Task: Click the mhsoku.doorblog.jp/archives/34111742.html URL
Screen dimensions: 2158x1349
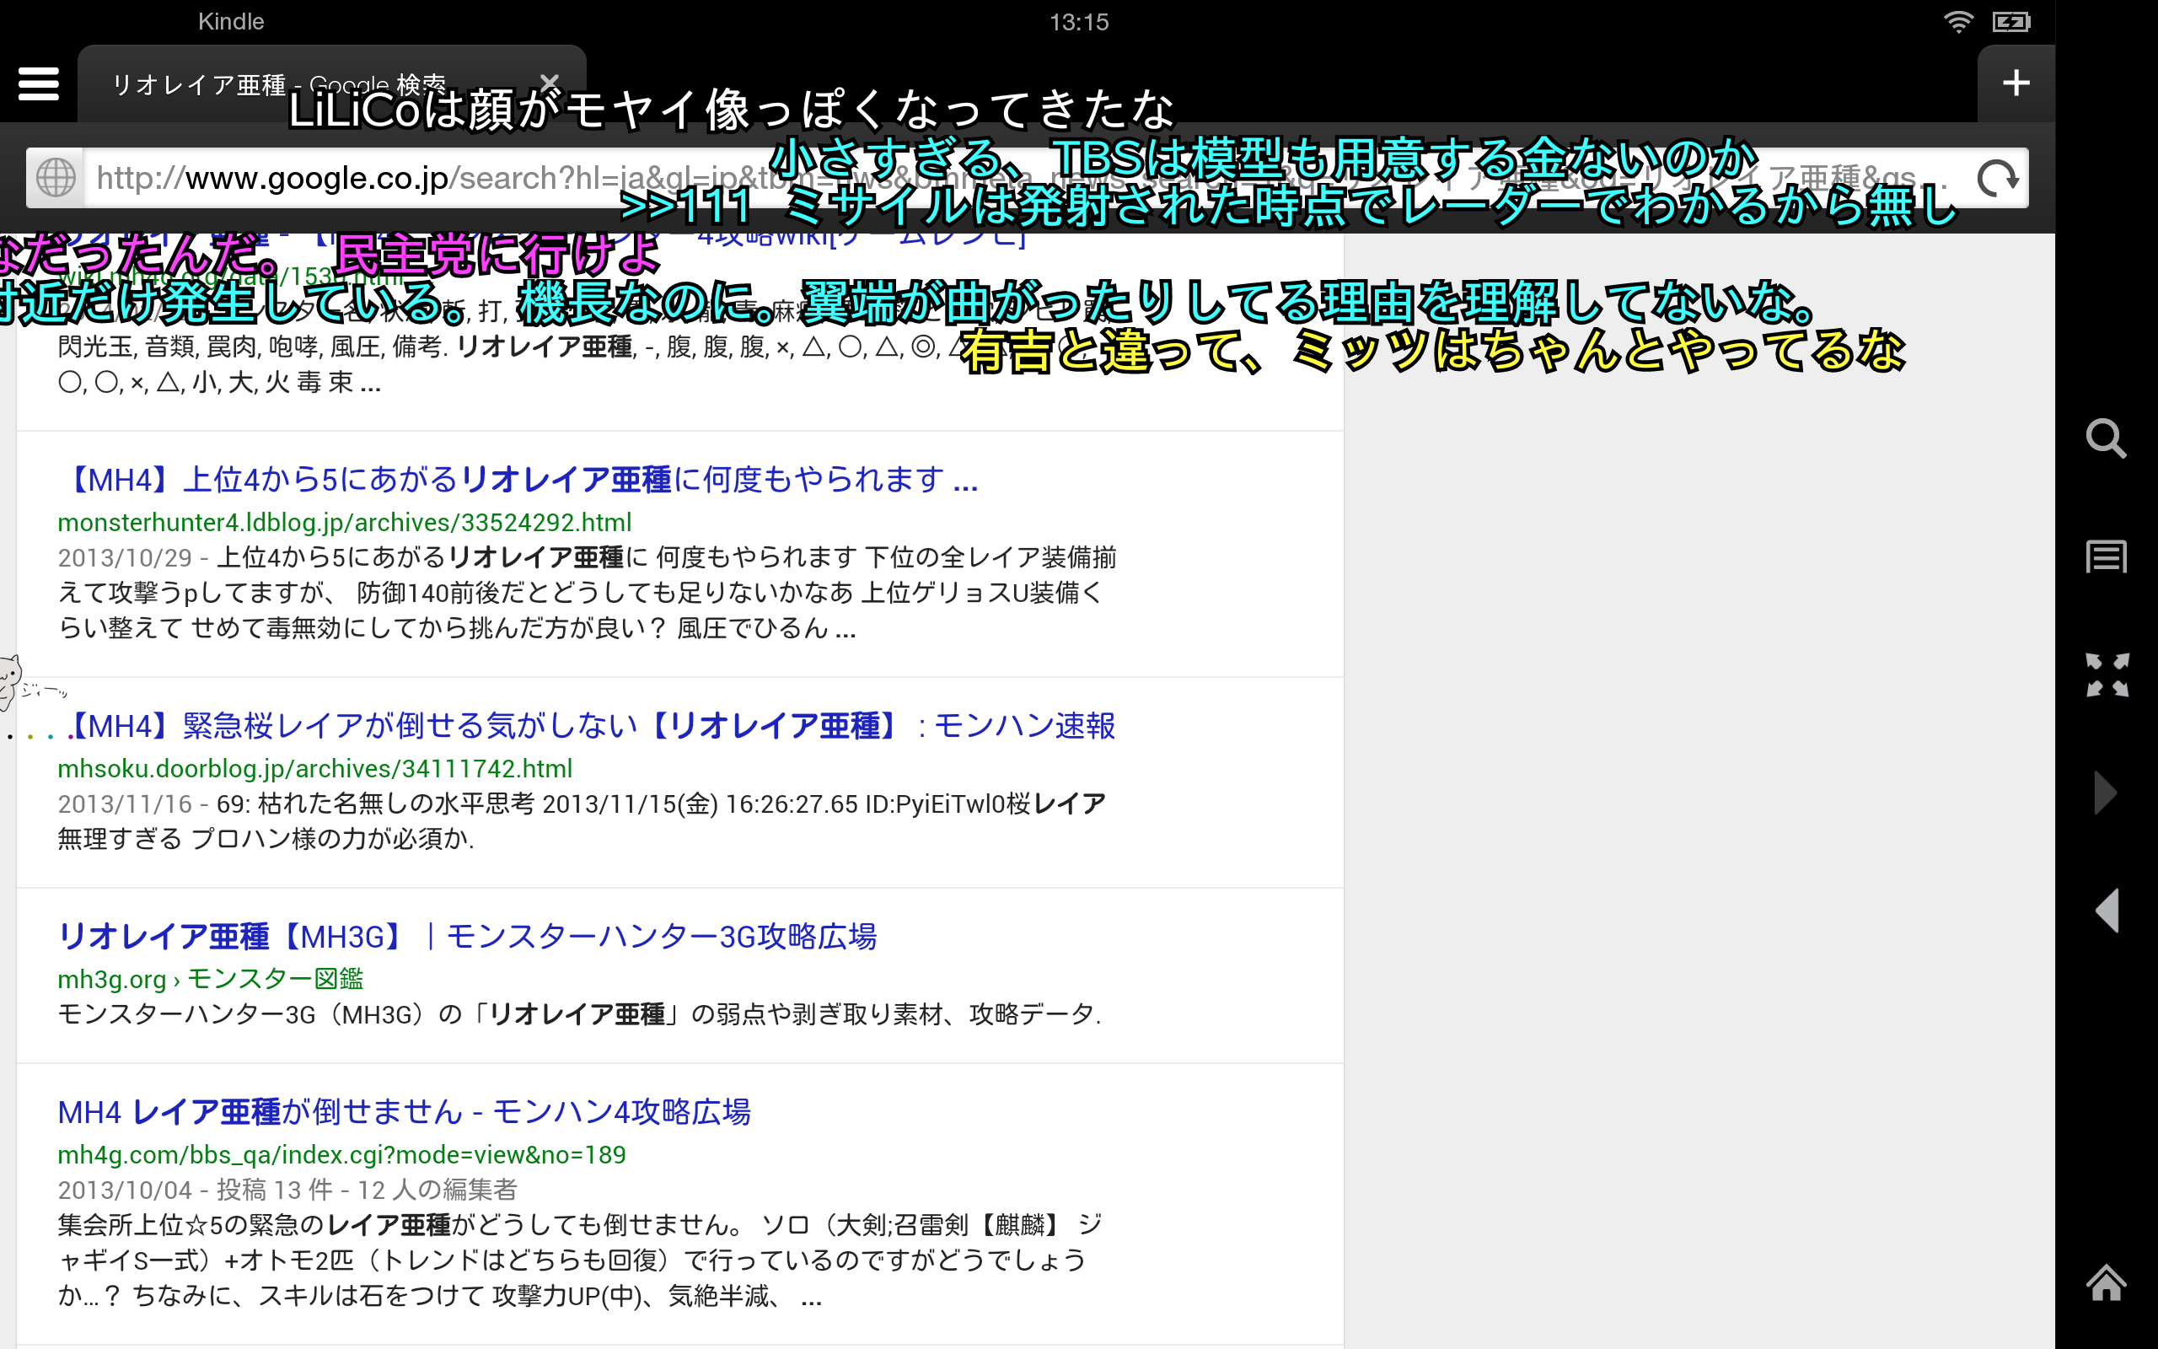Action: click(314, 769)
